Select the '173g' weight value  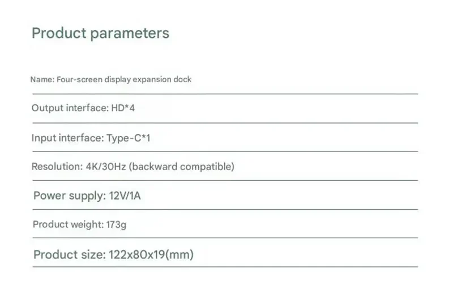[116, 224]
